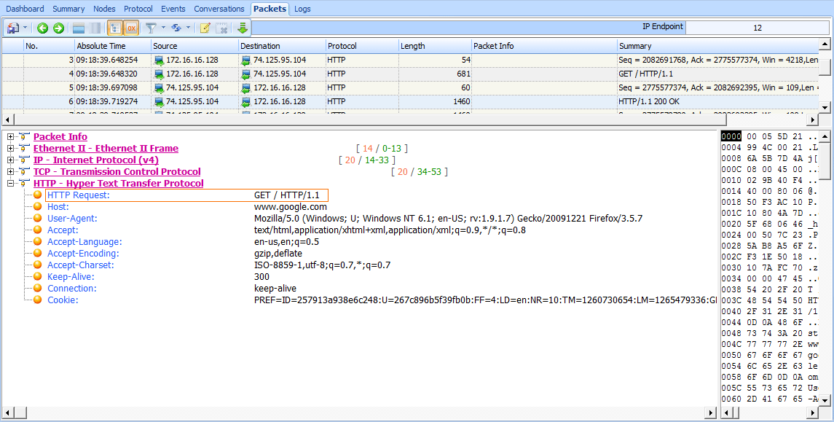Select the Accept-Encoding gzip,deflate row
This screenshot has width=834, height=422.
point(175,254)
